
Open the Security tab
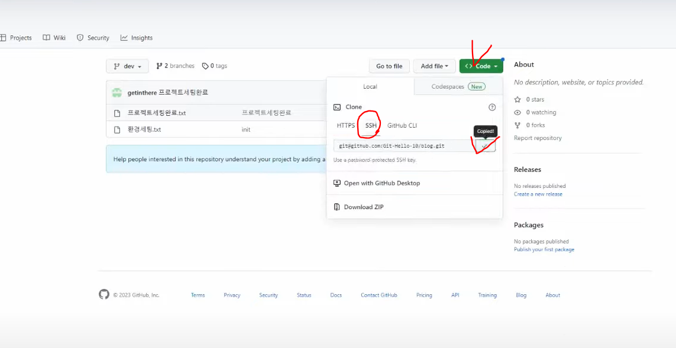click(x=93, y=38)
